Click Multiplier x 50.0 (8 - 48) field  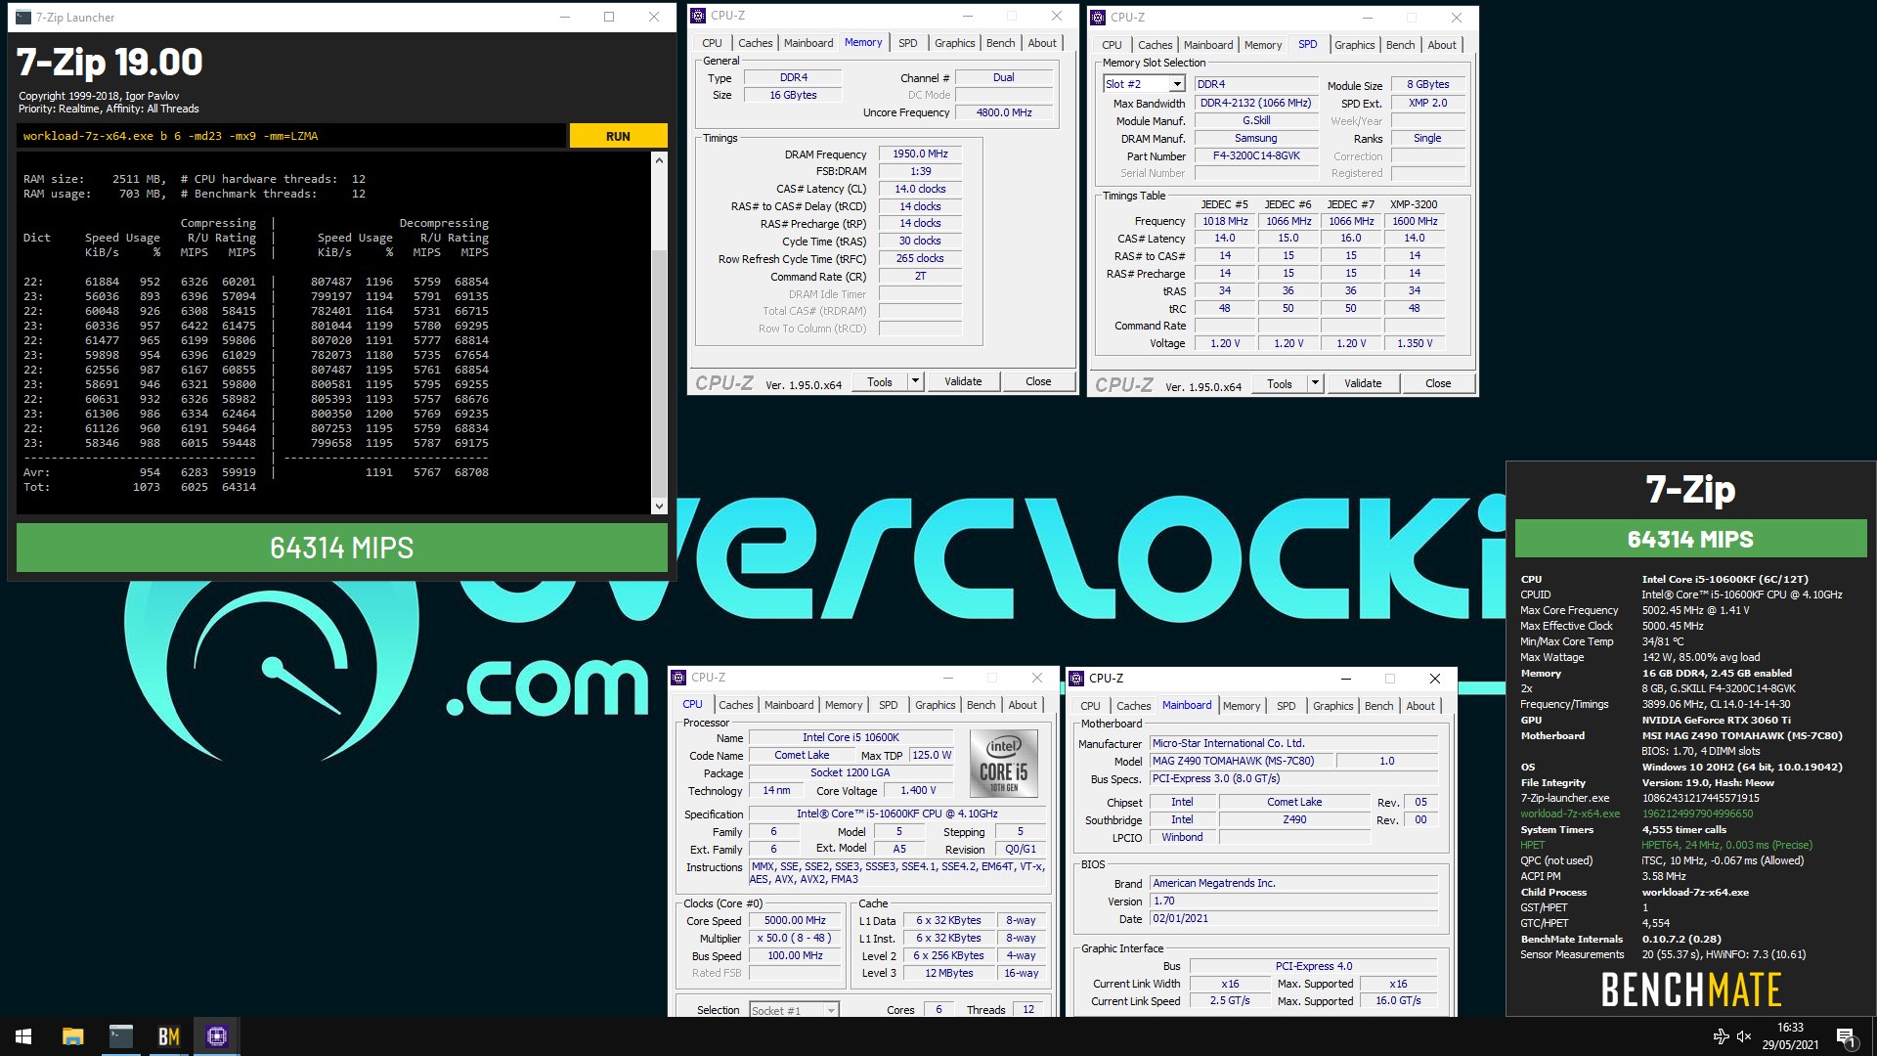point(795,939)
